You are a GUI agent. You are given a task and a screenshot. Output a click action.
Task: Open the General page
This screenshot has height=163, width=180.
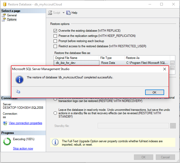[x=12, y=15]
